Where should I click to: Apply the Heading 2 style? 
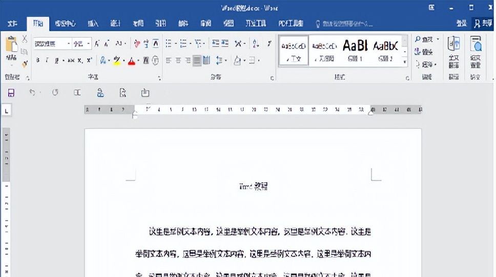point(385,51)
